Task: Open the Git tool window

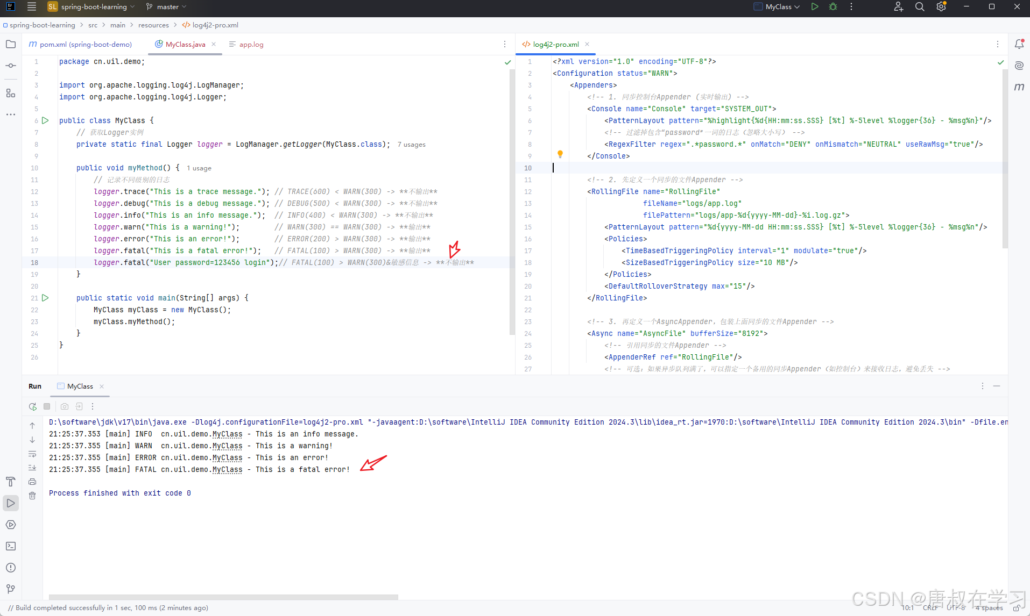Action: tap(11, 589)
